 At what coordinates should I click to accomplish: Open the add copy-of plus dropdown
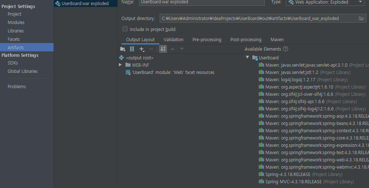coord(142,49)
